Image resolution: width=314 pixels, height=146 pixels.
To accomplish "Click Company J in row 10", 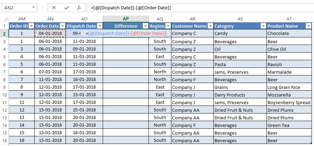I will tap(193, 95).
